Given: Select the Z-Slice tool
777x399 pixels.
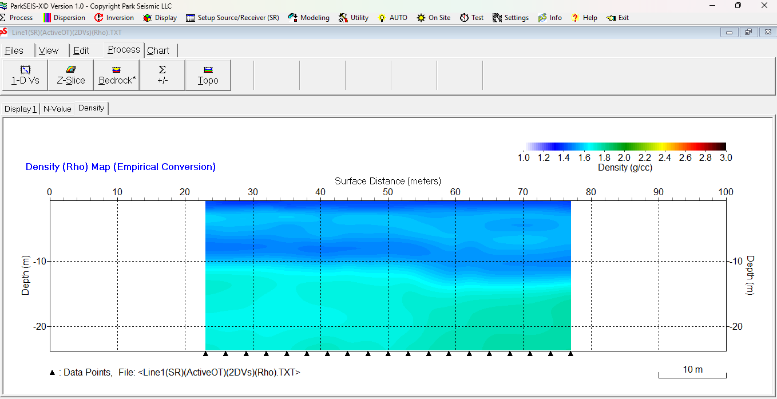Looking at the screenshot, I should [71, 75].
